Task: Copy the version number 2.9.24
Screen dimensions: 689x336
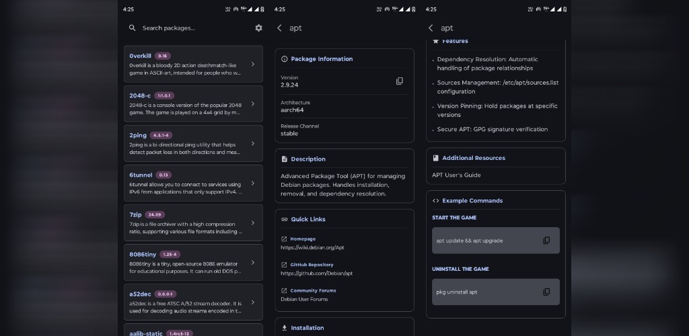Action: (400, 81)
